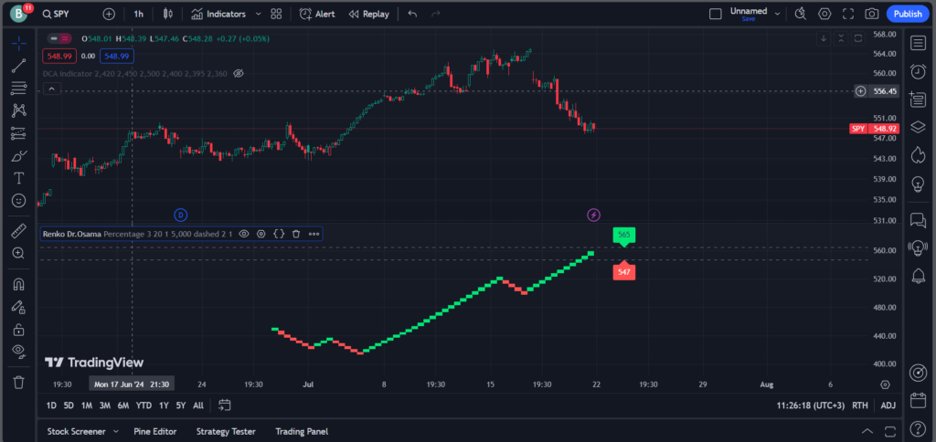936x442 pixels.
Task: Open the forecasting and measurement tools
Action: pos(19,133)
